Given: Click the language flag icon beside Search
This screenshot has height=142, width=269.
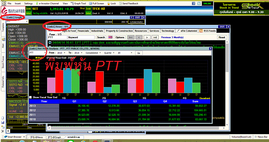Looking at the screenshot, I should click(x=111, y=37).
